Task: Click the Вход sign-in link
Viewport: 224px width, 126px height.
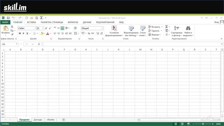Action: [x=216, y=22]
